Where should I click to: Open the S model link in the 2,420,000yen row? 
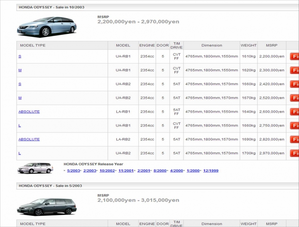tap(20, 84)
